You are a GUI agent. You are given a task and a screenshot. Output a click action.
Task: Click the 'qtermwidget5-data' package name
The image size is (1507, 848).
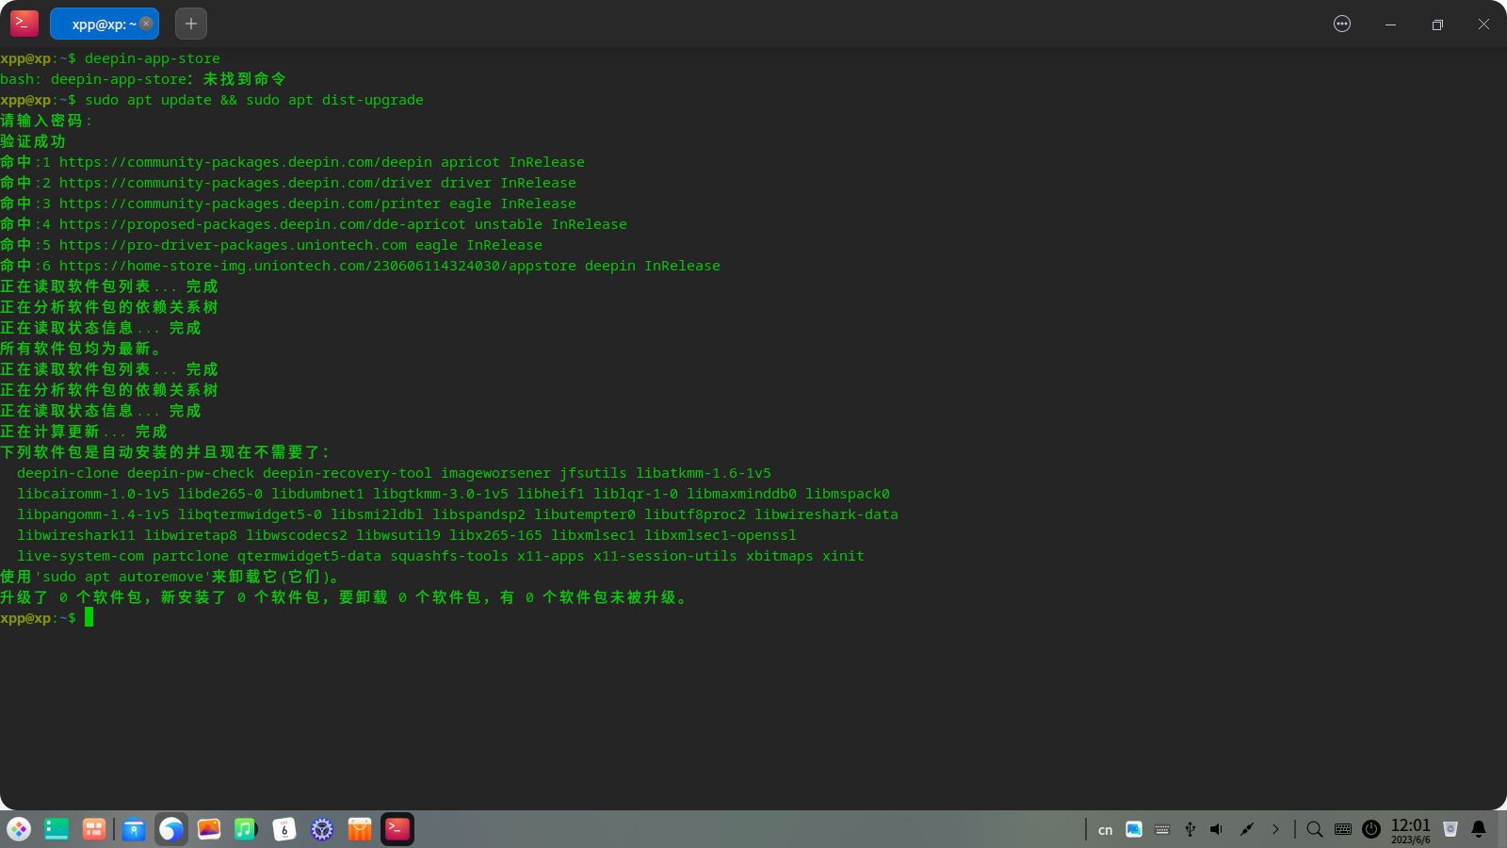pyautogui.click(x=309, y=556)
